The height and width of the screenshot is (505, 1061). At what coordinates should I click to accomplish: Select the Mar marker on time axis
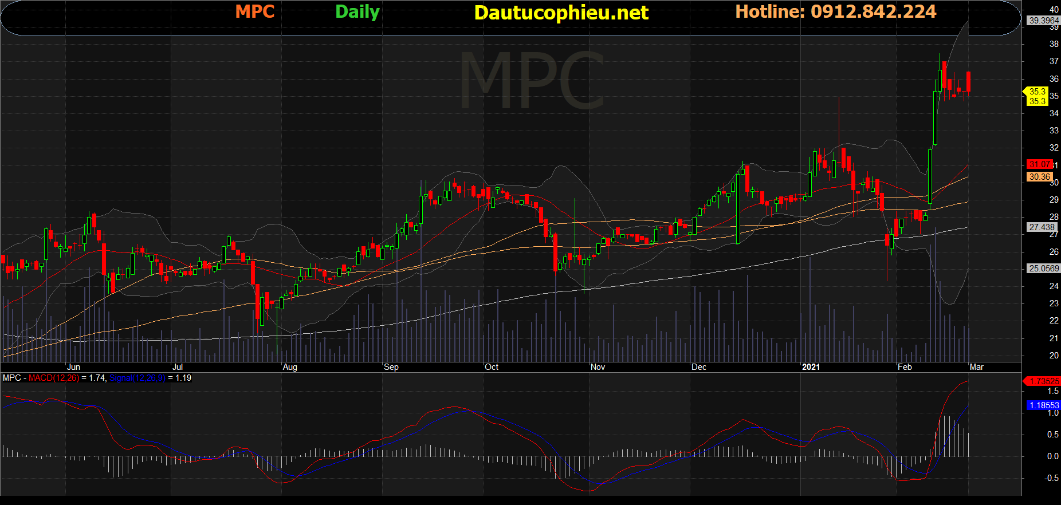977,367
